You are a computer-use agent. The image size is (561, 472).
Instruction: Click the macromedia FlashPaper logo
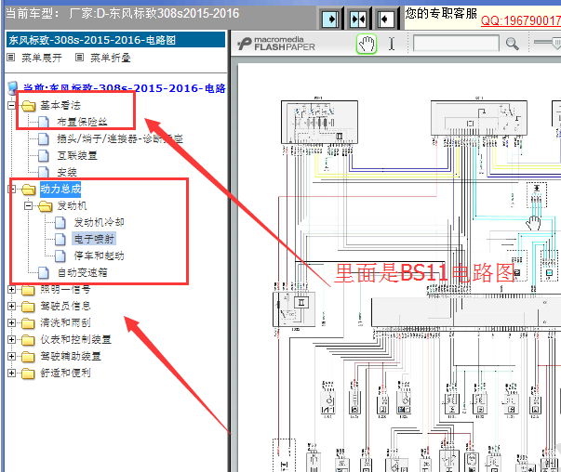click(x=276, y=44)
